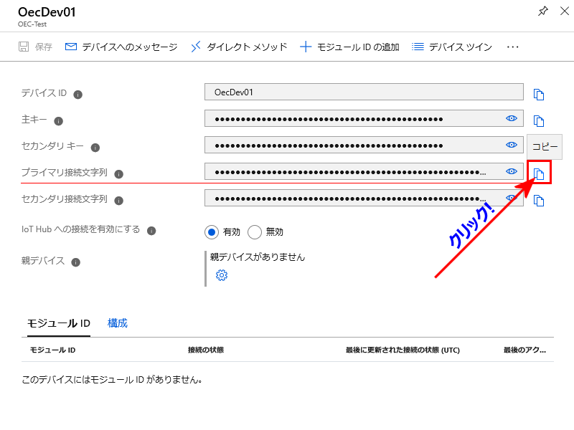Select the 無効 radio button
Image resolution: width=574 pixels, height=430 pixels.
click(254, 231)
